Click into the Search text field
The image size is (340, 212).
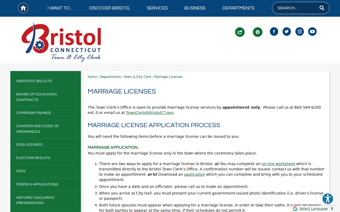coord(296,8)
